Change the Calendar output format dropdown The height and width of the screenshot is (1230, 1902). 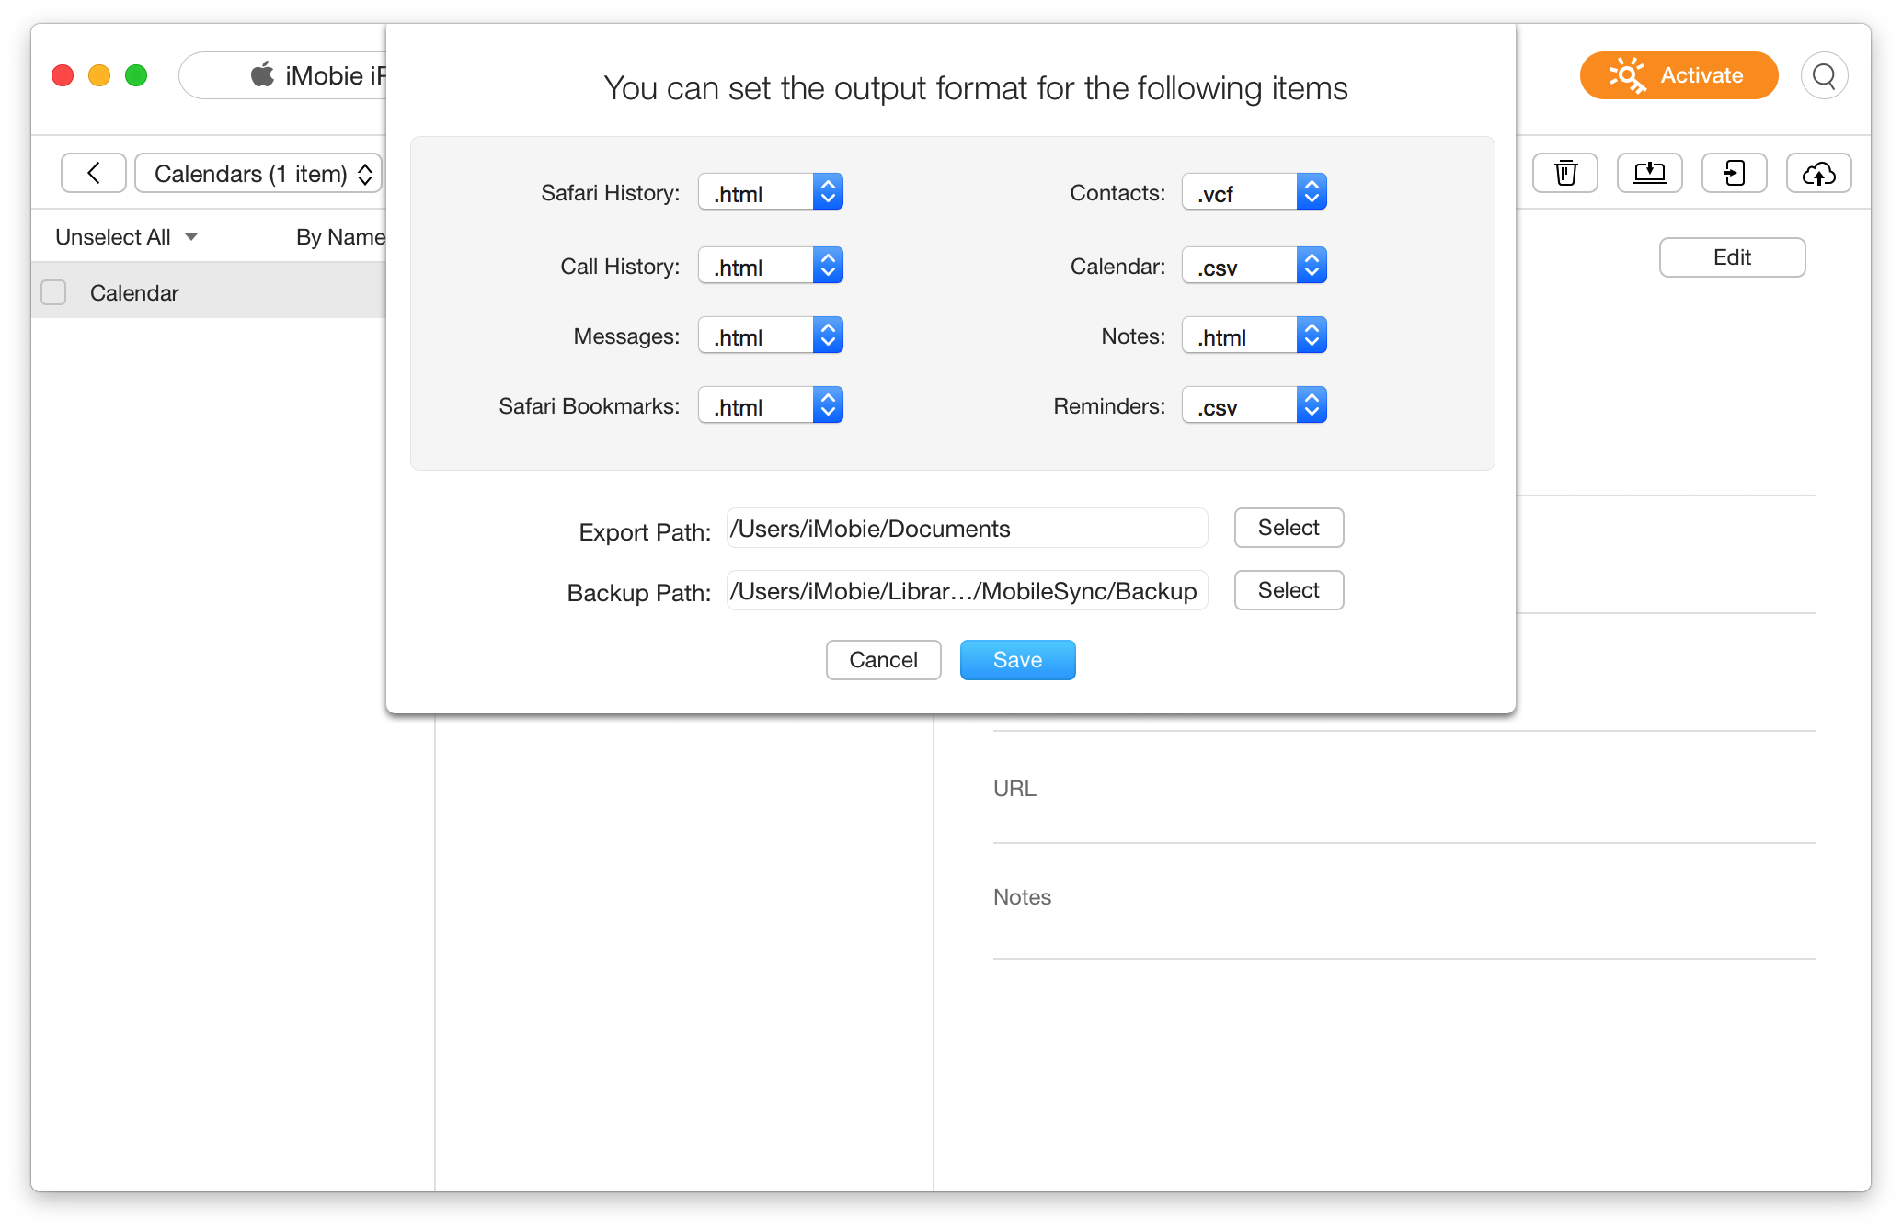[x=1255, y=267]
